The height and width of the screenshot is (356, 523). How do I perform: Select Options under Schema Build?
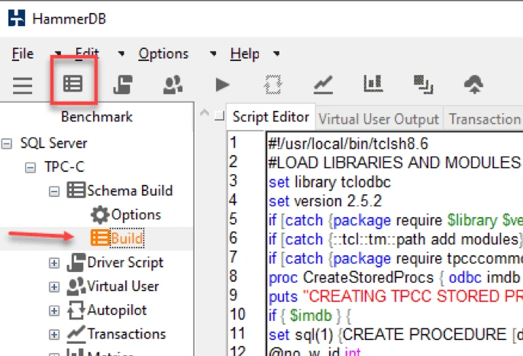click(x=136, y=215)
